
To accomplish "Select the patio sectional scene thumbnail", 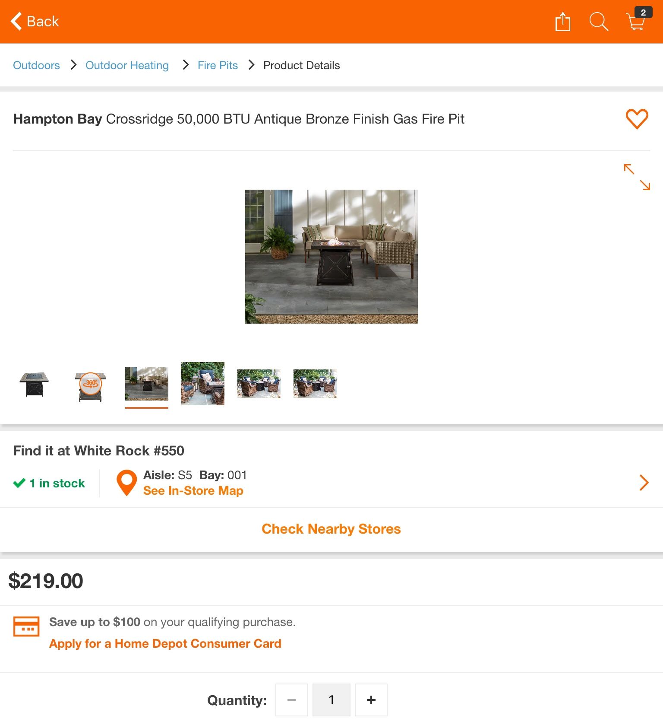I will (146, 384).
